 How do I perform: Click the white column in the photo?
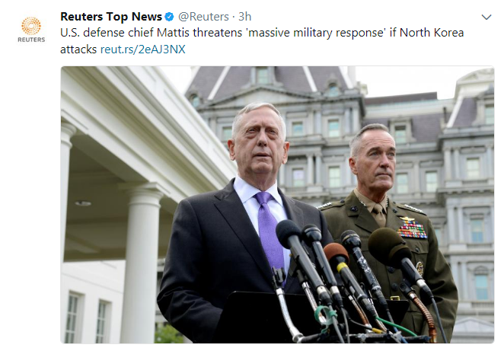point(141,265)
